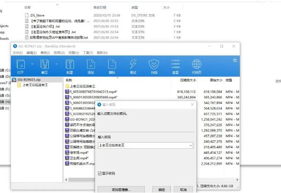Expand the password combo box dropdown arrow
Screen dimensions: 281x193
click(x=191, y=145)
